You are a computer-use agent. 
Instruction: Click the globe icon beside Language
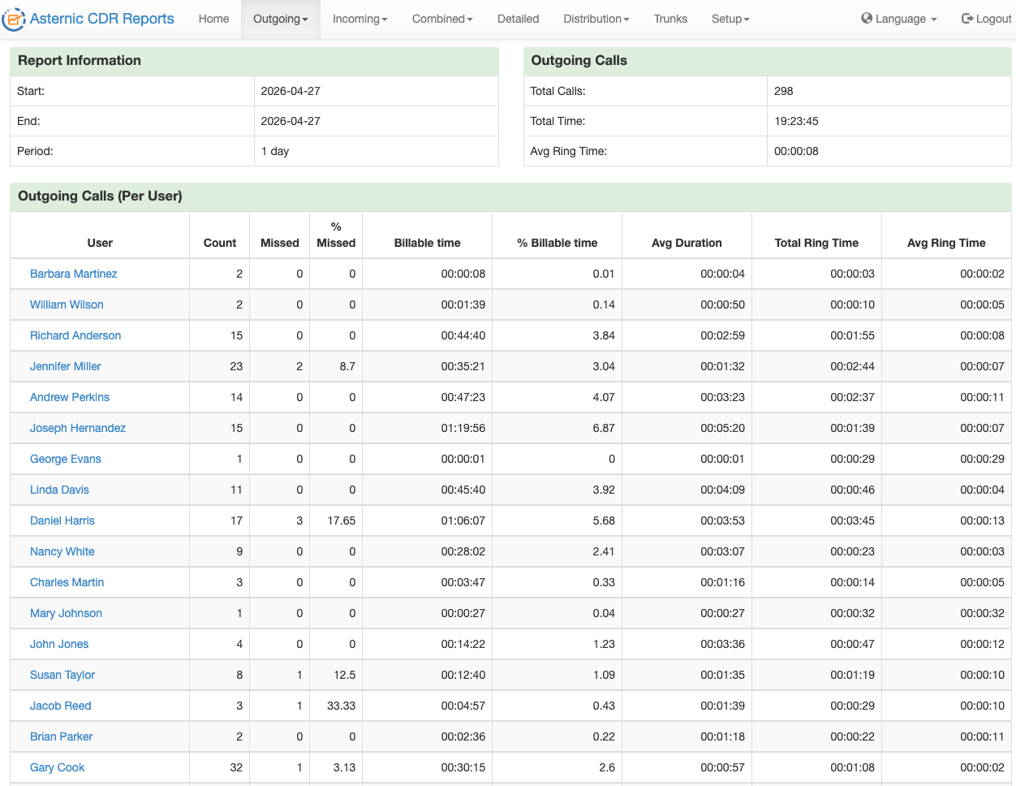pyautogui.click(x=867, y=18)
